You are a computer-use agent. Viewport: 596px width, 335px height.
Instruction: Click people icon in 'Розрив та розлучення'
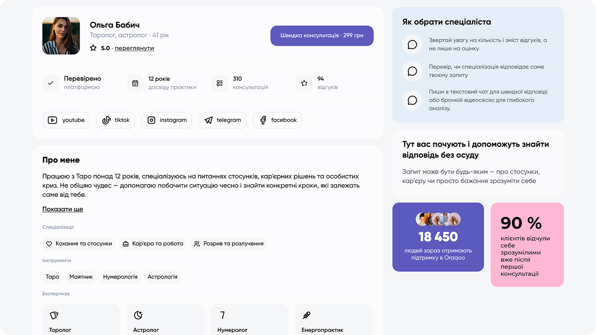click(197, 243)
